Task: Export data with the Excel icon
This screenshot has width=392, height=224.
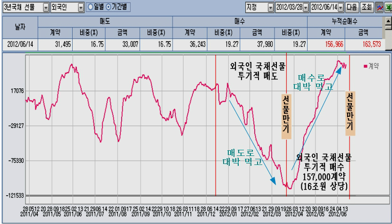Action: tap(388, 7)
